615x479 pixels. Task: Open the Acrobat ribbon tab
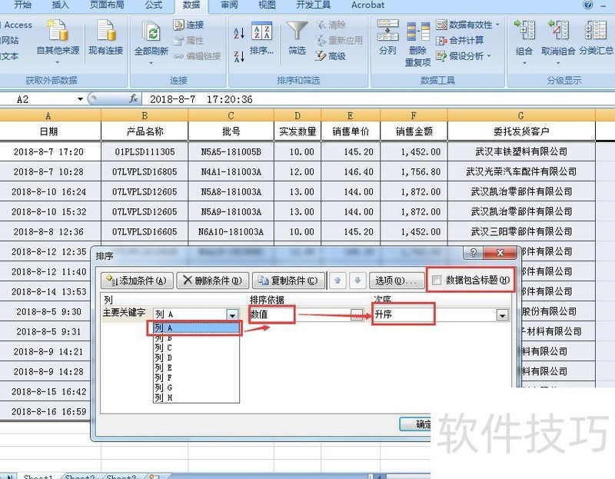click(x=367, y=5)
